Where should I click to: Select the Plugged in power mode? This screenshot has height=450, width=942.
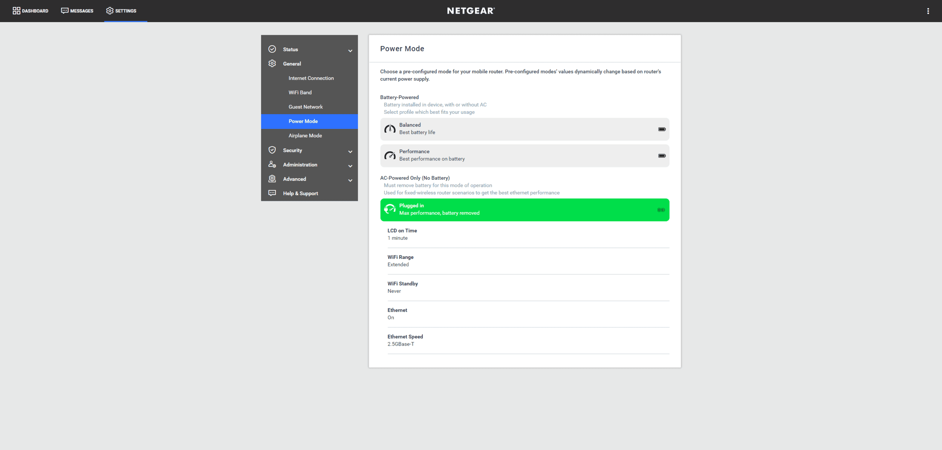pyautogui.click(x=524, y=210)
